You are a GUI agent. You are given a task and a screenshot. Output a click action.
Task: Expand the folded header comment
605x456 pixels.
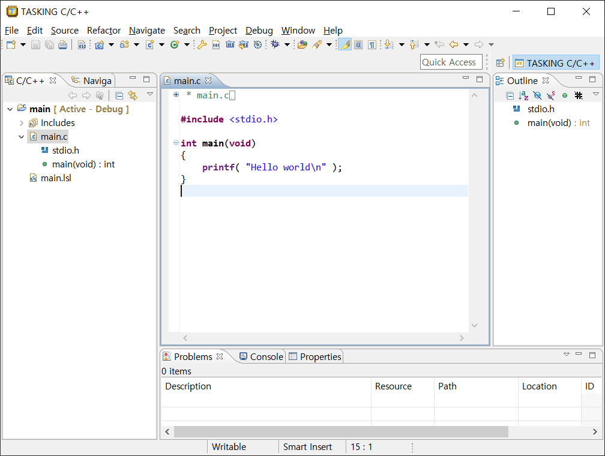pyautogui.click(x=176, y=95)
